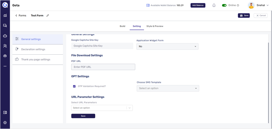Open the analytics chart icon in sidebar

coord(5,16)
